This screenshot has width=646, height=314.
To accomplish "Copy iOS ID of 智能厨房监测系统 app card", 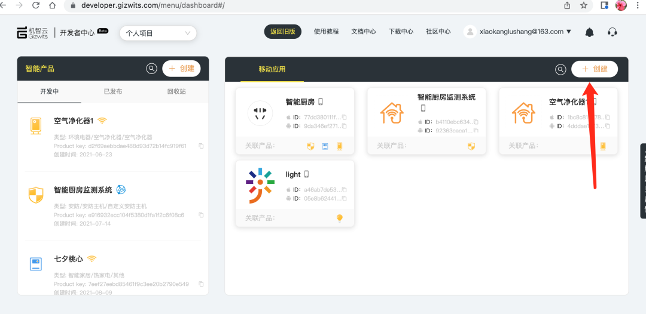I will pos(476,122).
